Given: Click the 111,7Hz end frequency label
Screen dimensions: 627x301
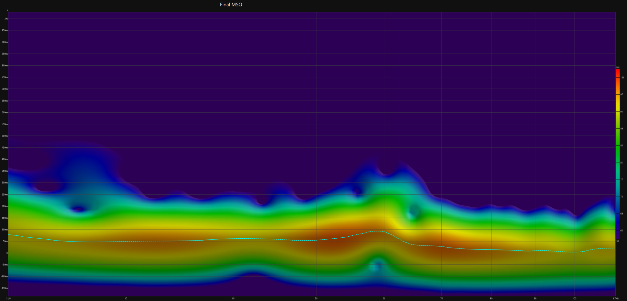Looking at the screenshot, I should coord(614,298).
